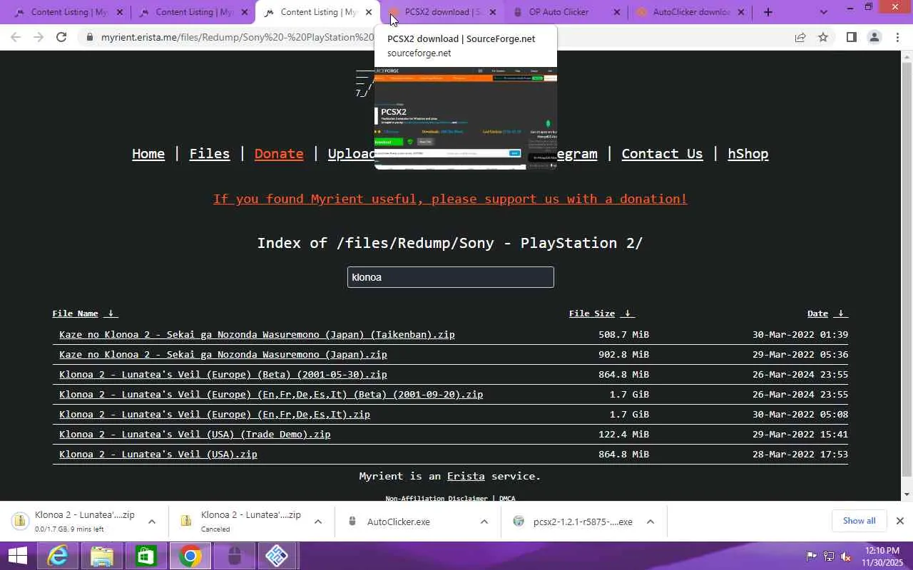
Task: Click Show all downloads button
Action: 859,521
